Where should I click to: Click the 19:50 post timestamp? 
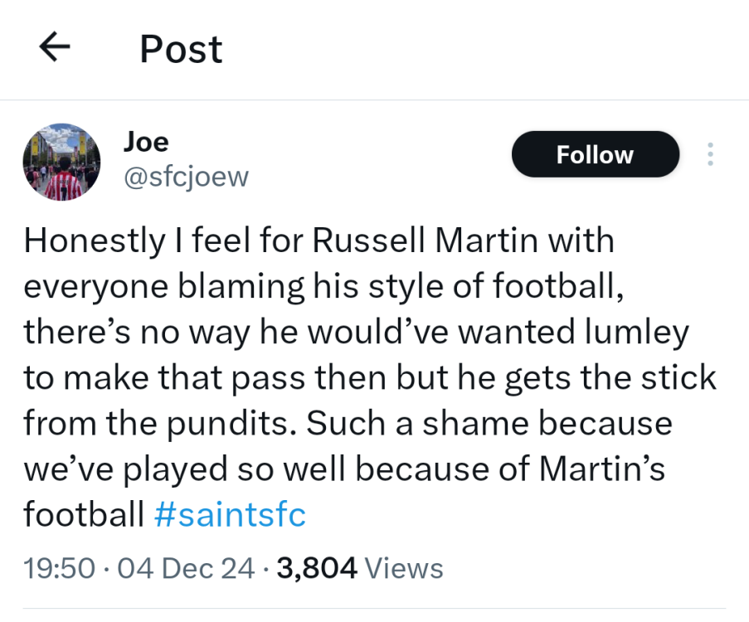coord(61,569)
